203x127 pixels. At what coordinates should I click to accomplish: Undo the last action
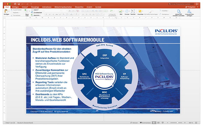click(x=22, y=4)
